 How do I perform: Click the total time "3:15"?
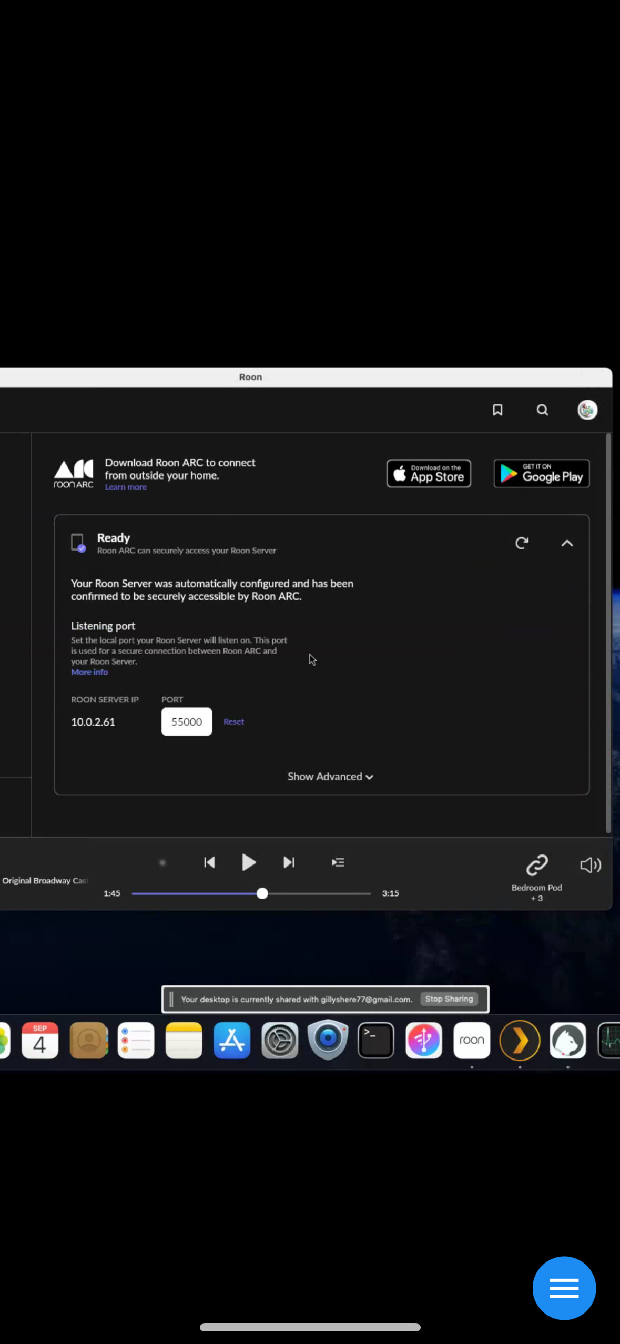click(390, 893)
